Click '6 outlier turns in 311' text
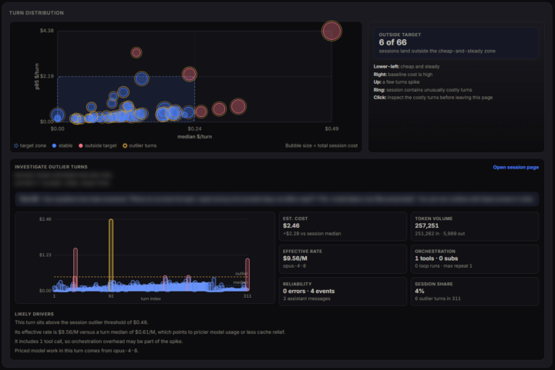The image size is (555, 370). coord(438,298)
